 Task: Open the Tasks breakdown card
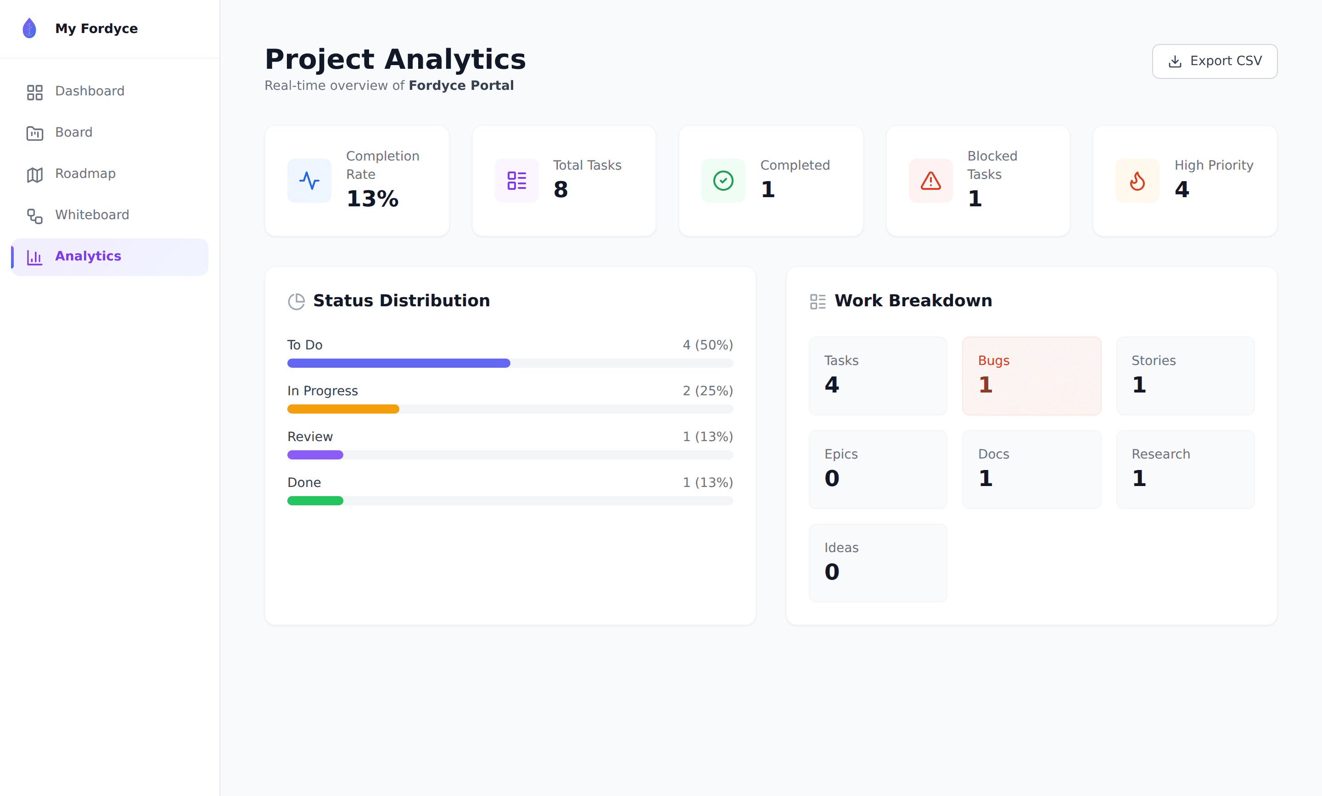878,376
